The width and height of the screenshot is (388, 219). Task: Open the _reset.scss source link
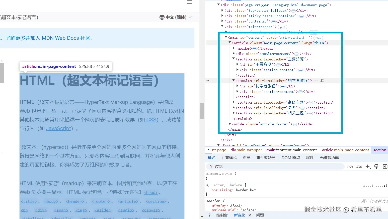[374, 186]
